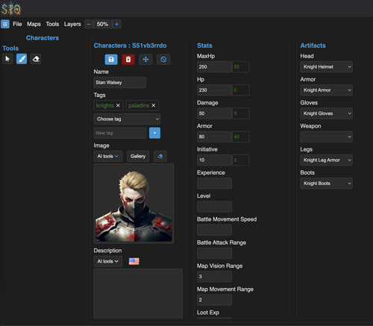This screenshot has height=326, width=373.
Task: Select the brush paint tool
Action: pos(22,59)
